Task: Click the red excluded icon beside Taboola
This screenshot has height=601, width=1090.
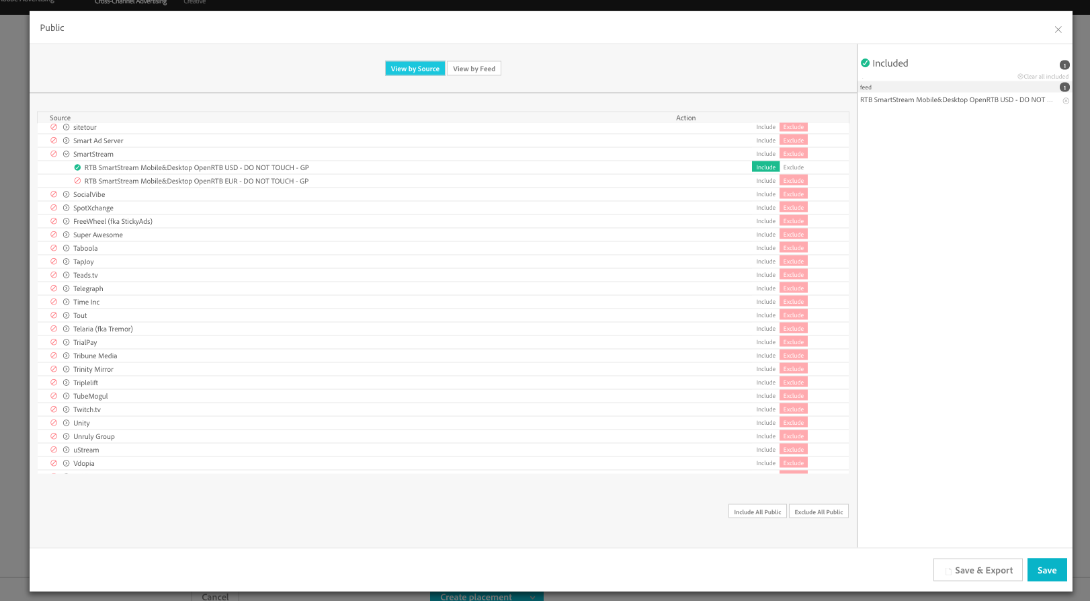Action: (x=54, y=248)
